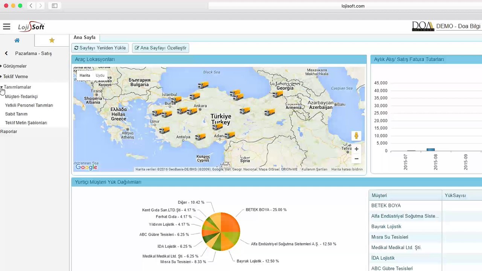Switch the map to Uydu view
Screen dimensions: 482x271
tap(100, 75)
